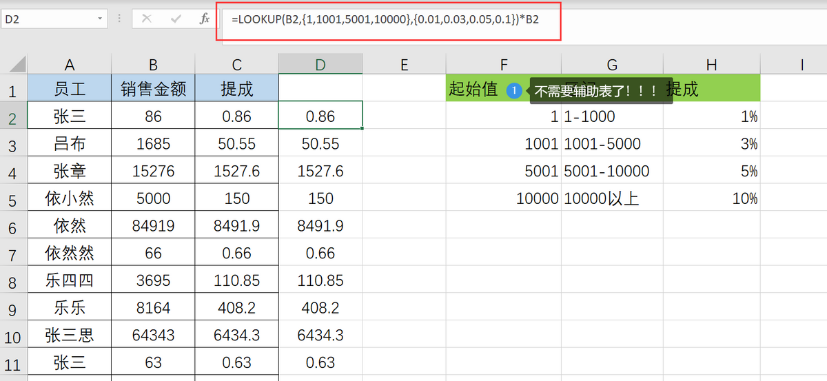Click commission rate cell 5%

[x=712, y=171]
